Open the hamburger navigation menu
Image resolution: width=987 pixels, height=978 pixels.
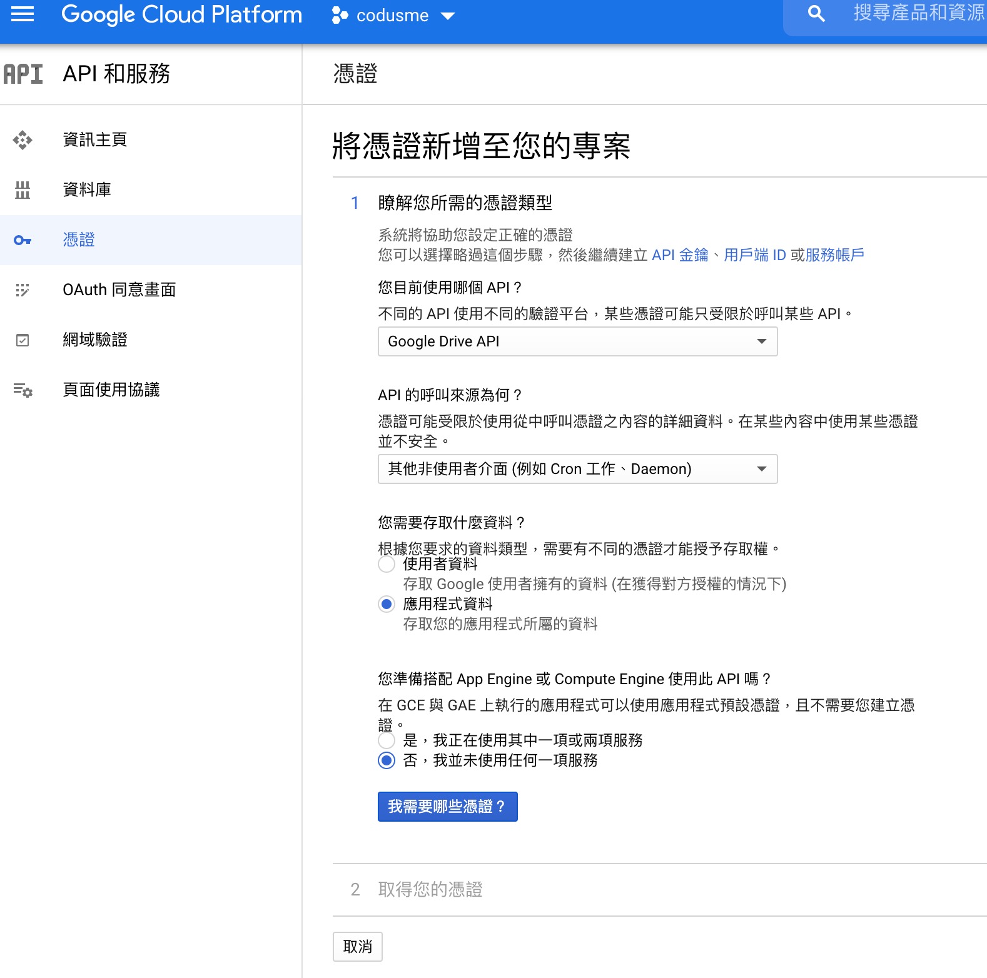(23, 14)
